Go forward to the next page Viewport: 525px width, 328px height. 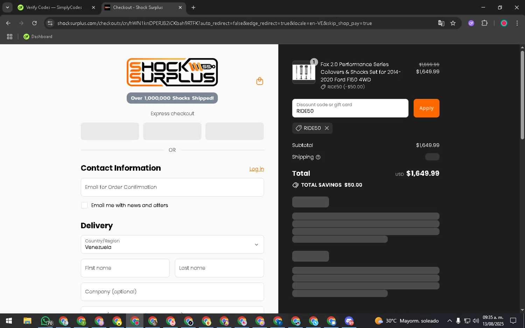click(x=21, y=23)
